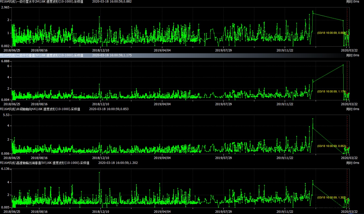This screenshot has height=214, width=364.
Task: Click the yellow 0.853 cursor value label
Action: pos(331,146)
